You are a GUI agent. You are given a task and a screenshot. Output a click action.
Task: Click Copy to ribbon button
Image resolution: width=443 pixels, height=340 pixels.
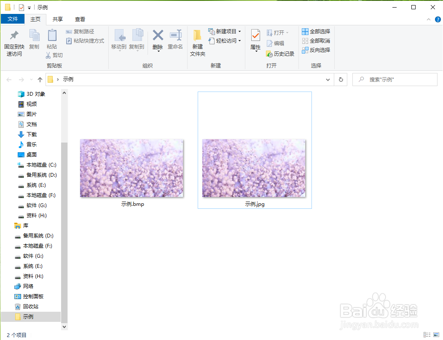pos(137,40)
